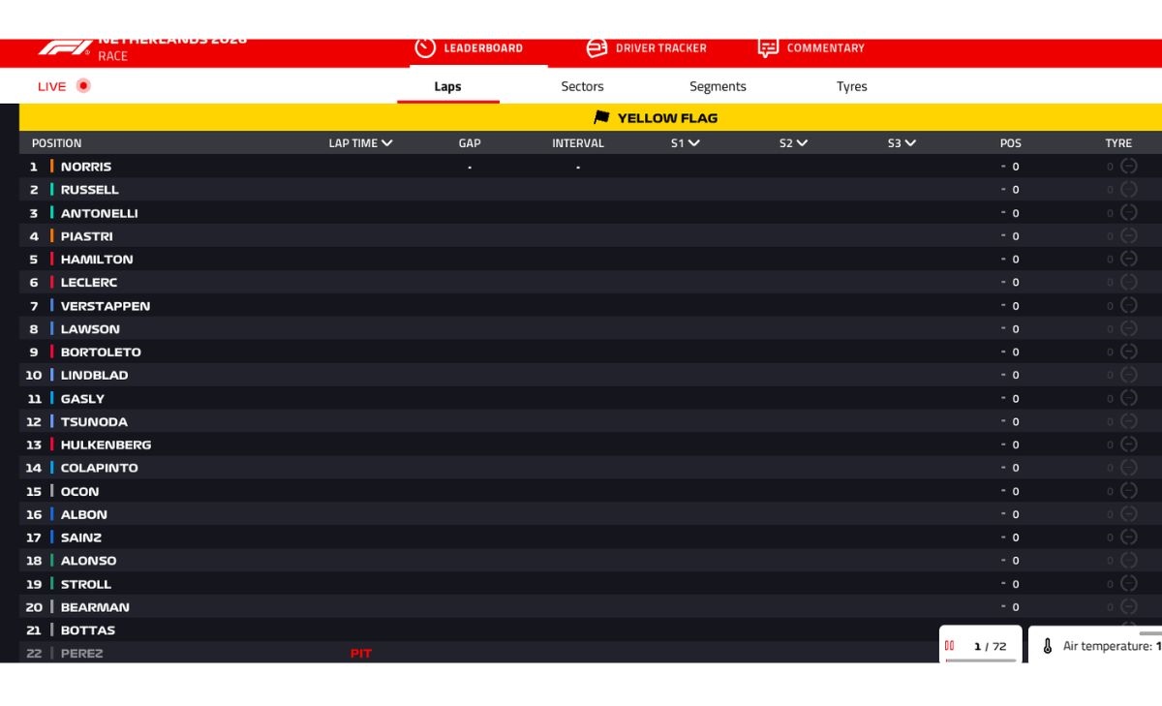Select driver PIASTRI row
The width and height of the screenshot is (1162, 706).
tap(591, 236)
